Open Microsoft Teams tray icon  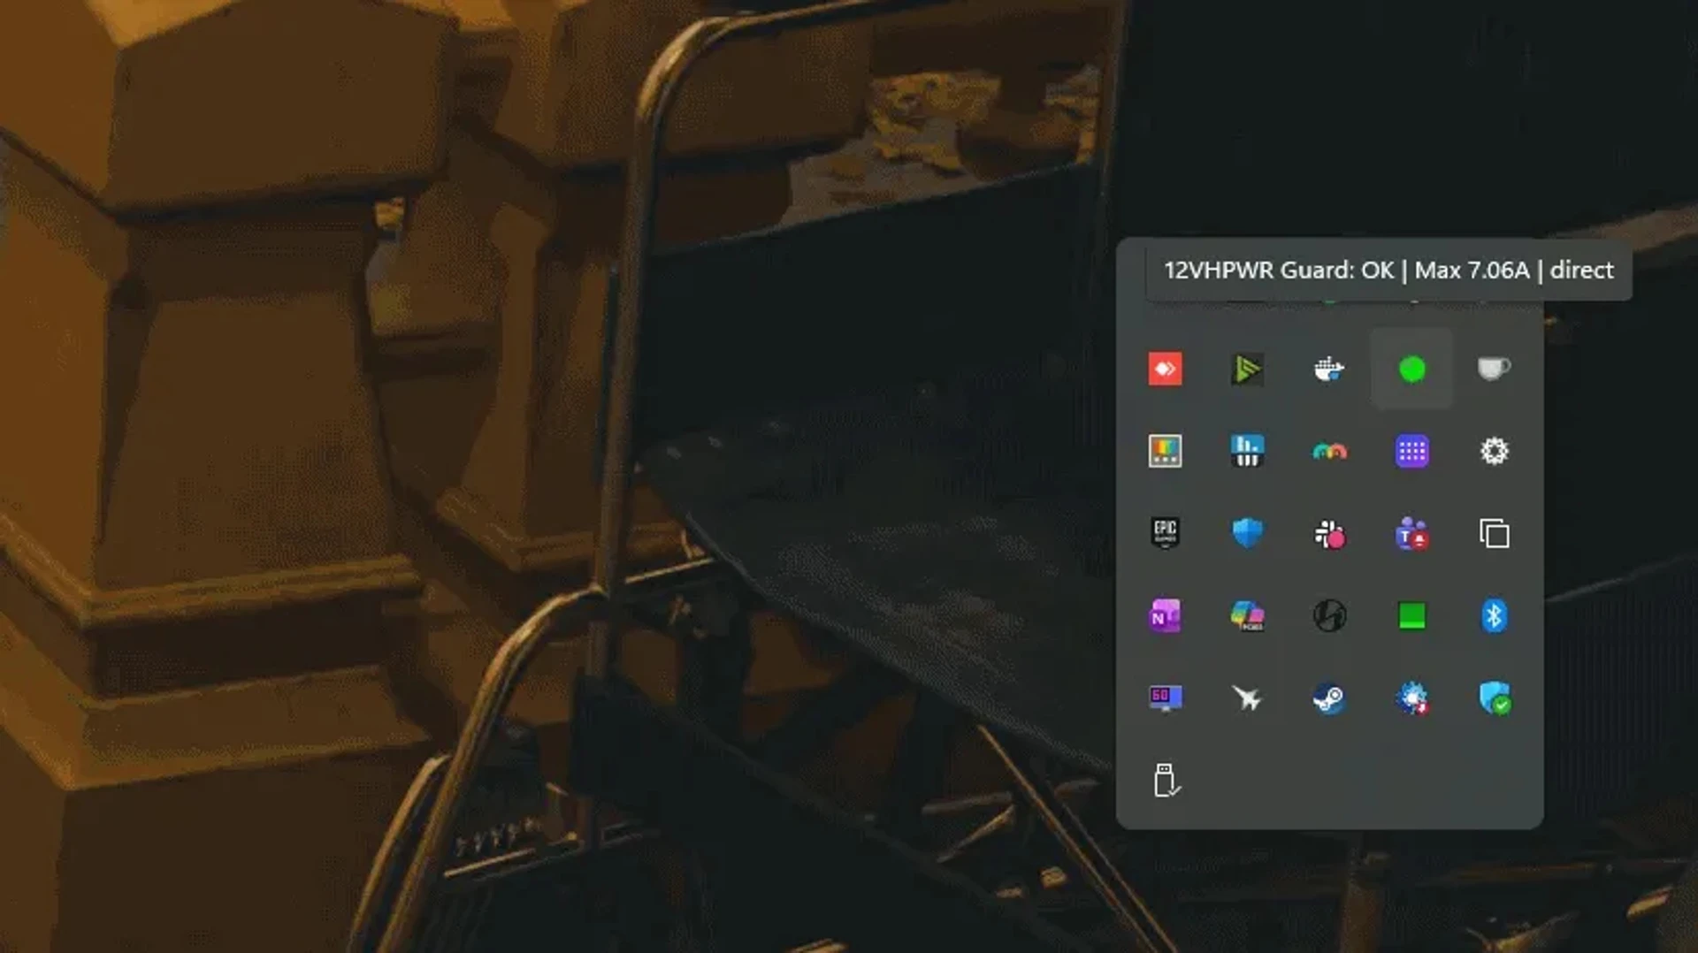coord(1411,533)
